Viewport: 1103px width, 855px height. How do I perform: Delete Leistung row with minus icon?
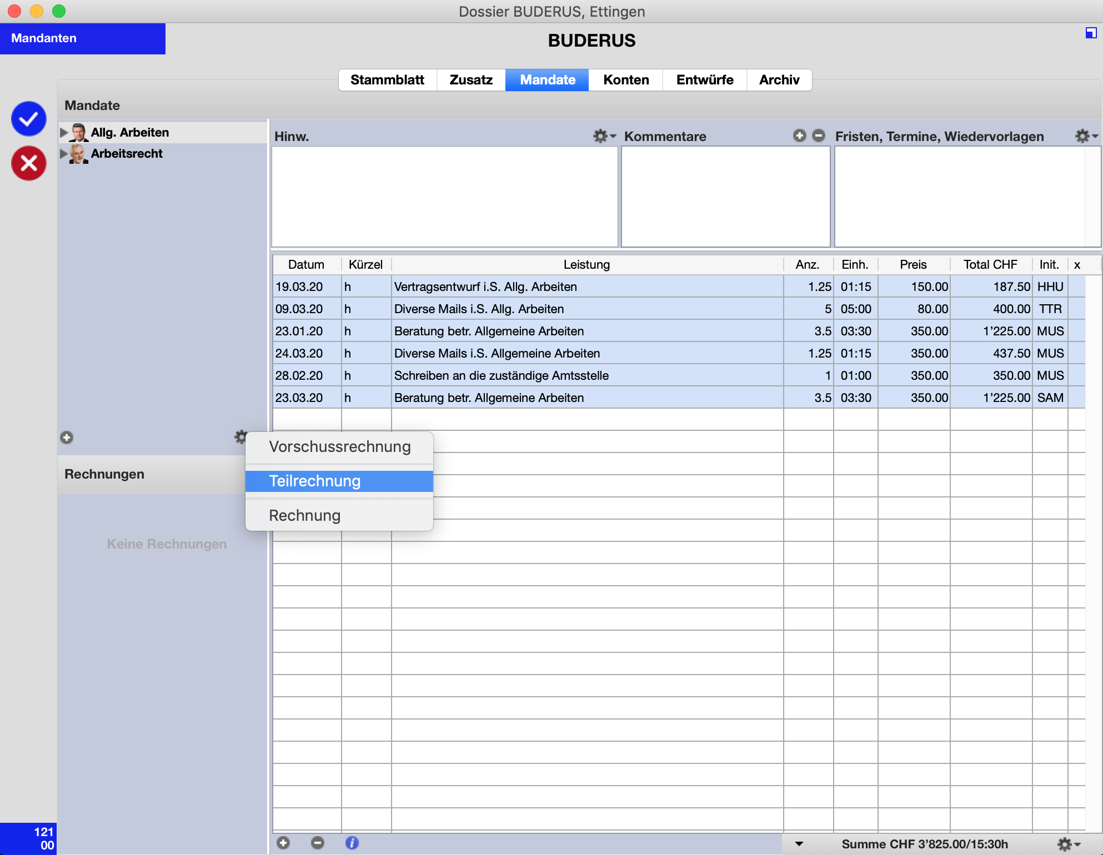[318, 843]
